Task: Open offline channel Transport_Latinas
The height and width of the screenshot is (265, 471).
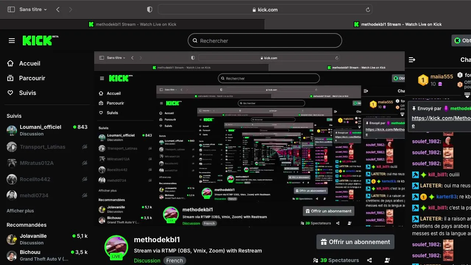Action: point(47,147)
